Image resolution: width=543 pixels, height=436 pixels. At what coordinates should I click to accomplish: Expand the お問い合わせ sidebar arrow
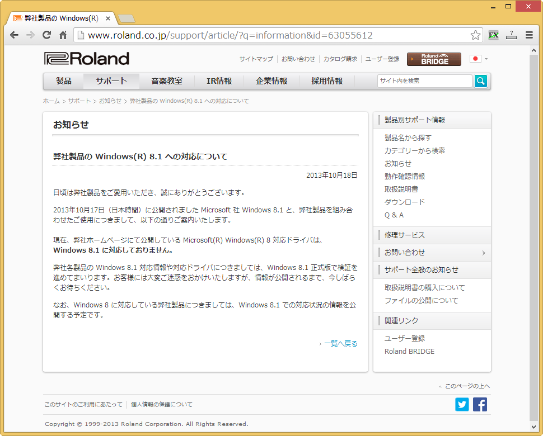pyautogui.click(x=484, y=253)
